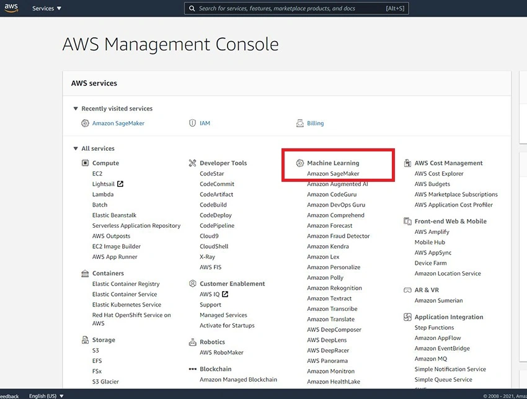Click the Machine Learning category icon
This screenshot has width=527, height=399.
point(300,163)
